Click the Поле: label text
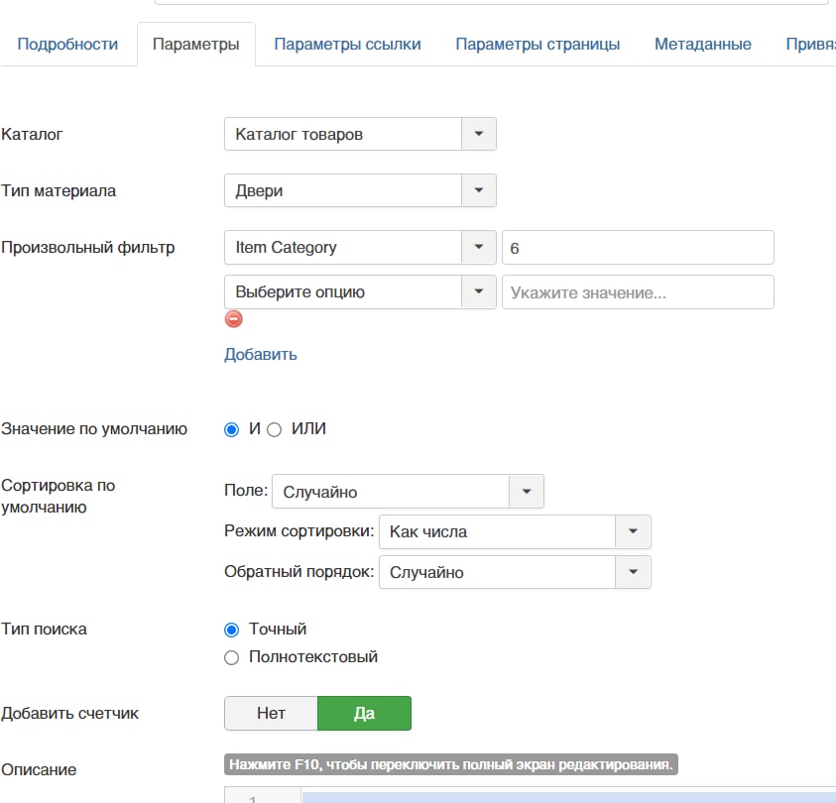 246,490
